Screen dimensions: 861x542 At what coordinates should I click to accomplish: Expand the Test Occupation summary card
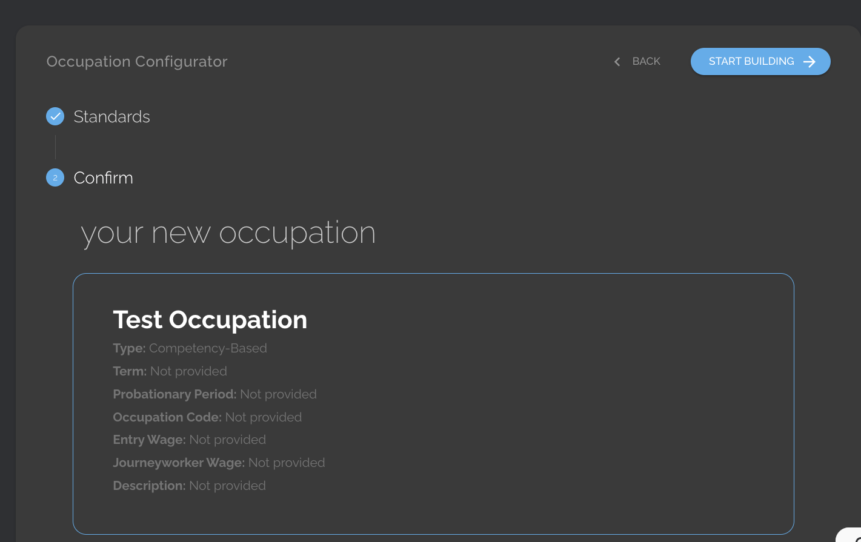(434, 404)
